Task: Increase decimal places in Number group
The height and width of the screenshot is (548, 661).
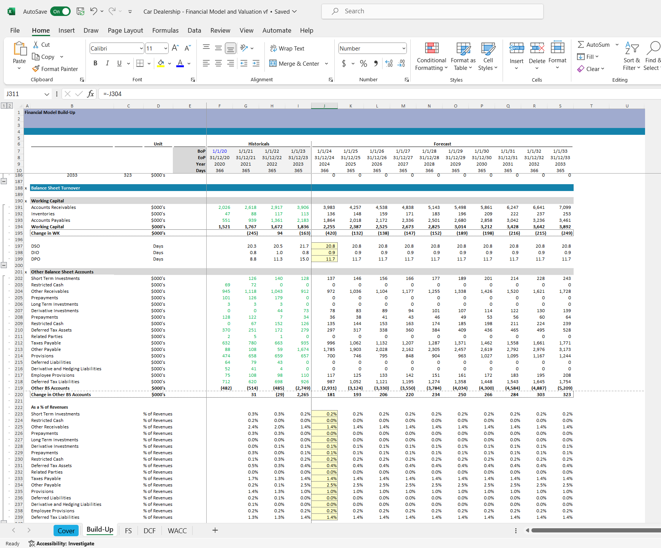Action: click(x=389, y=63)
